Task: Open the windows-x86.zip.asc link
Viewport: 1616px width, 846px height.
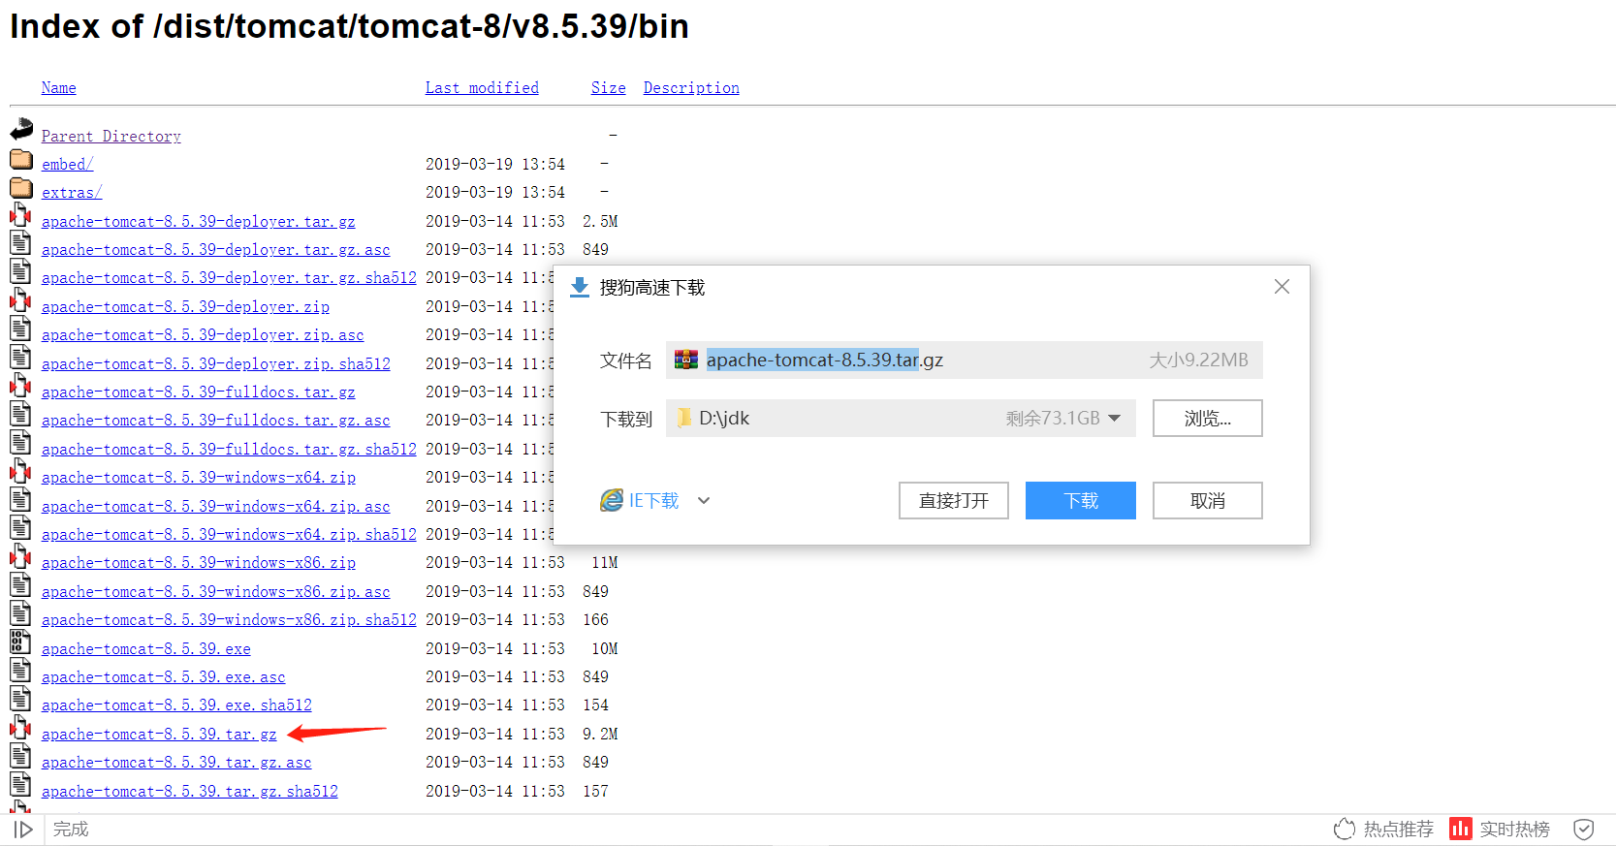Action: pyautogui.click(x=216, y=592)
